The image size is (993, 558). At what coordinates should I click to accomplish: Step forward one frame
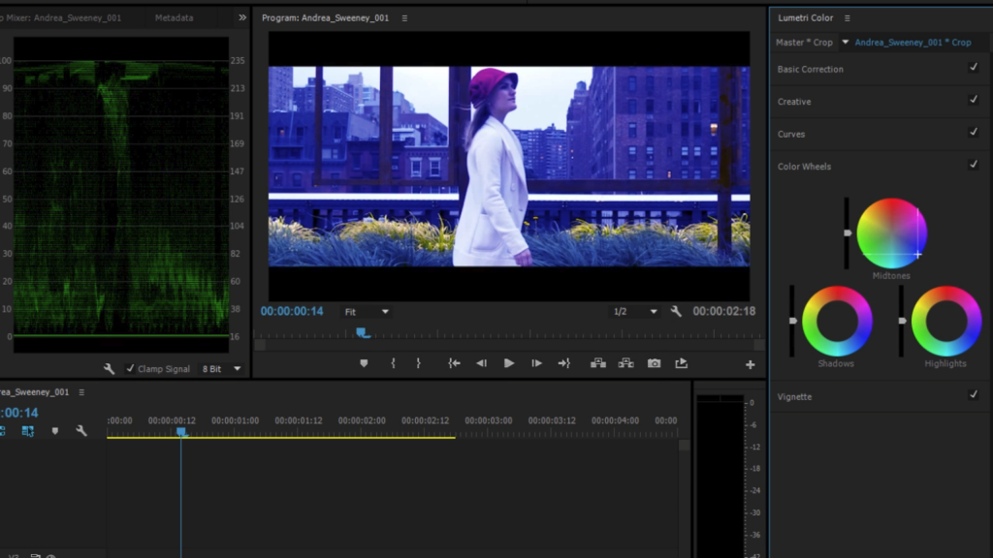click(536, 363)
